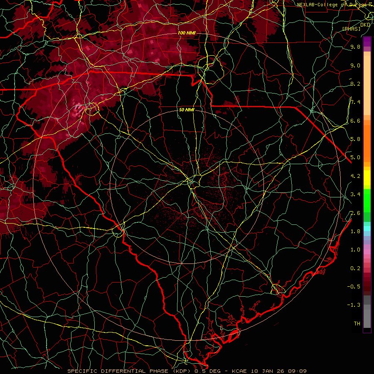Image resolution: width=374 pixels, height=374 pixels.
Task: Click the bright yellow band in the color bar
Action: [x=367, y=178]
